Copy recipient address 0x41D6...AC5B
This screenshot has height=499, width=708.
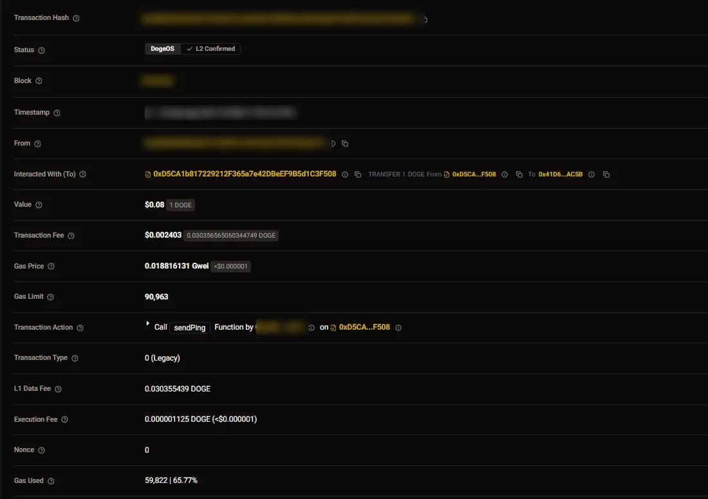pos(606,174)
